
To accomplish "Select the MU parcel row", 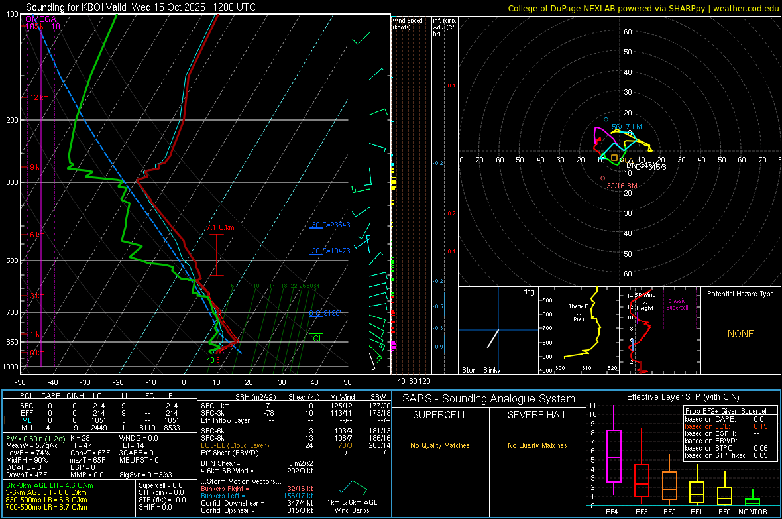I will (99, 428).
